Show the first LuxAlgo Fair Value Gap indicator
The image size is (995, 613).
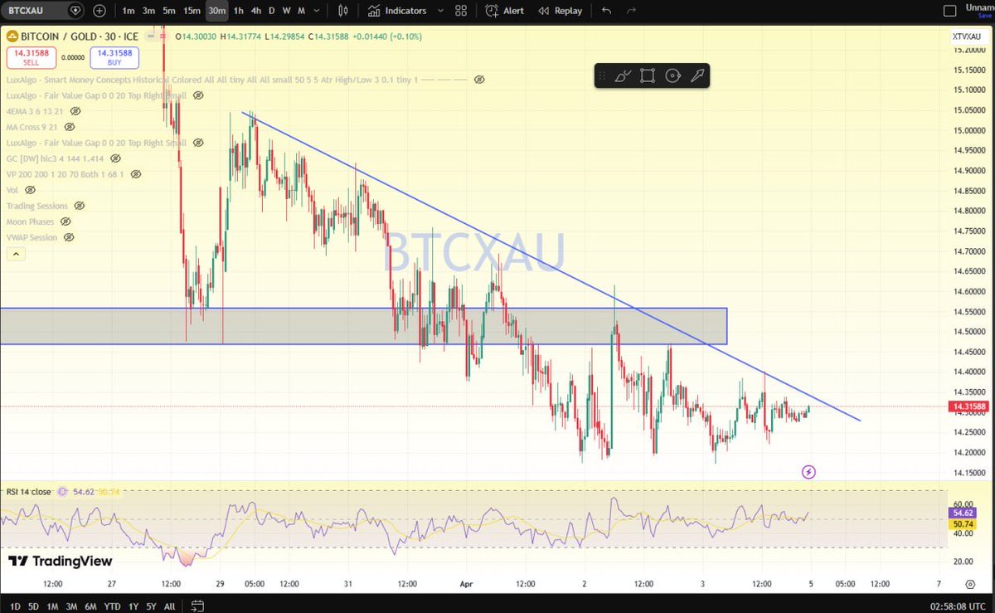(198, 95)
